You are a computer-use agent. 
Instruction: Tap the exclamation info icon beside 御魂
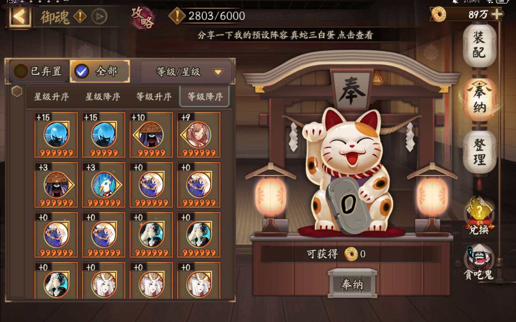click(80, 17)
